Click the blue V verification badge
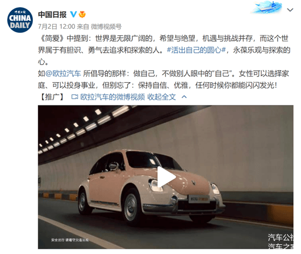The width and height of the screenshot is (301, 254). coord(73,14)
